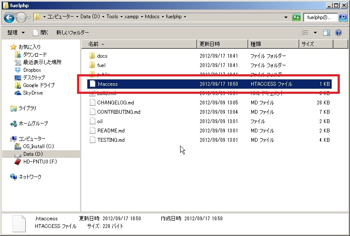The width and height of the screenshot is (350, 236).
Task: Select the CHANGELOG.md file icon
Action: [x=92, y=102]
